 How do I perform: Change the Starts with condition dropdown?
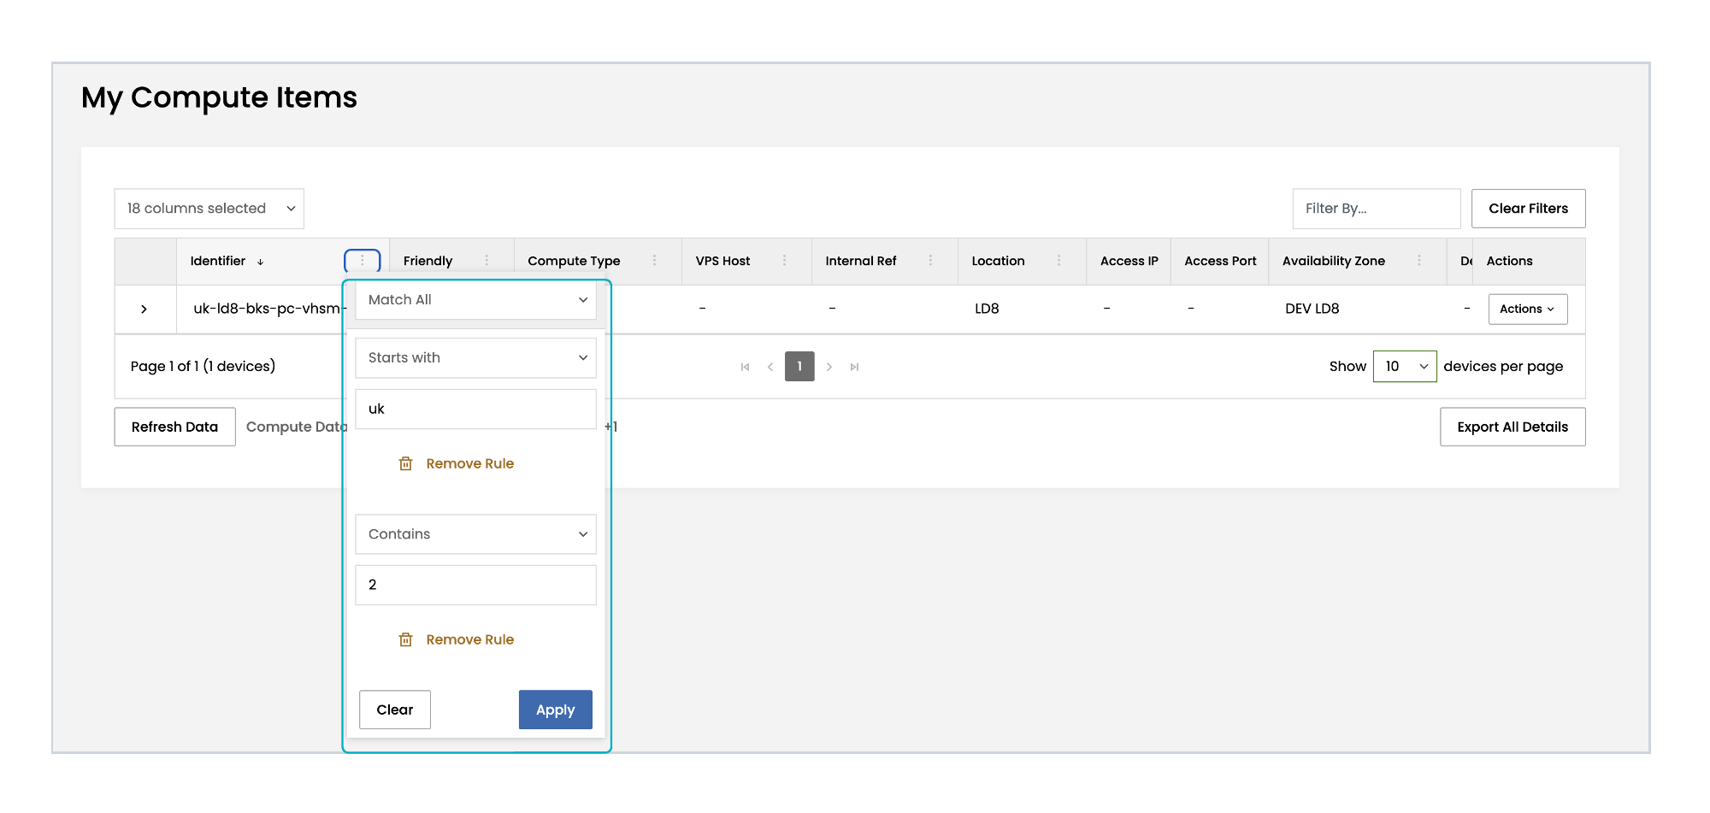pos(475,358)
